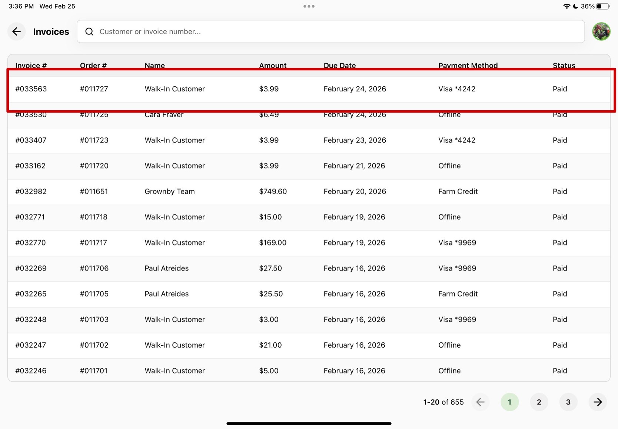618x429 pixels.
Task: Tap the Wi-Fi status icon
Action: point(566,6)
